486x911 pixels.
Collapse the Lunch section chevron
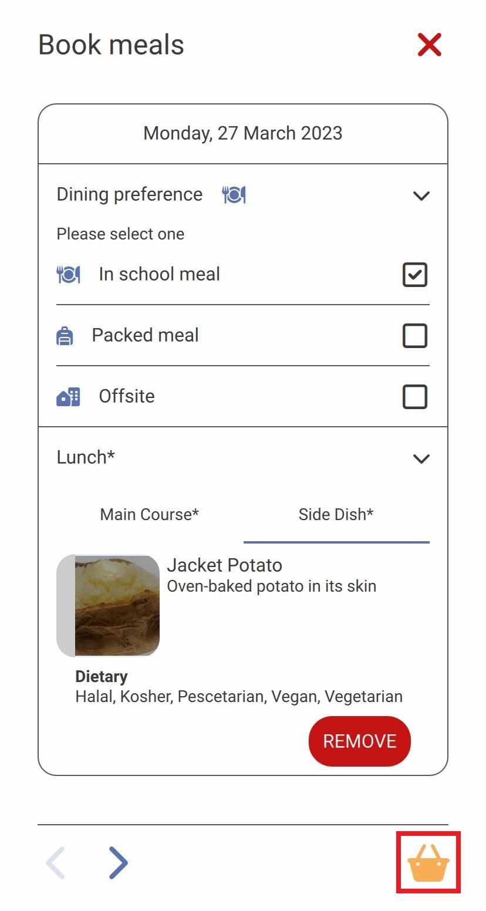(421, 458)
